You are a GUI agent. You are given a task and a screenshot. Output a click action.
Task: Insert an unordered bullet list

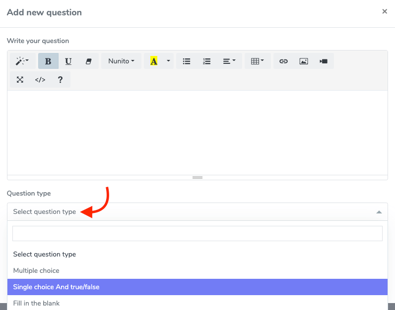[187, 61]
